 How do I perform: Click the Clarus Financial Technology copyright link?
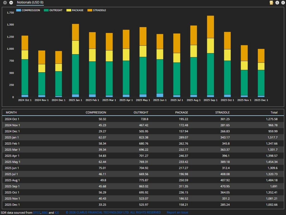click(x=113, y=212)
